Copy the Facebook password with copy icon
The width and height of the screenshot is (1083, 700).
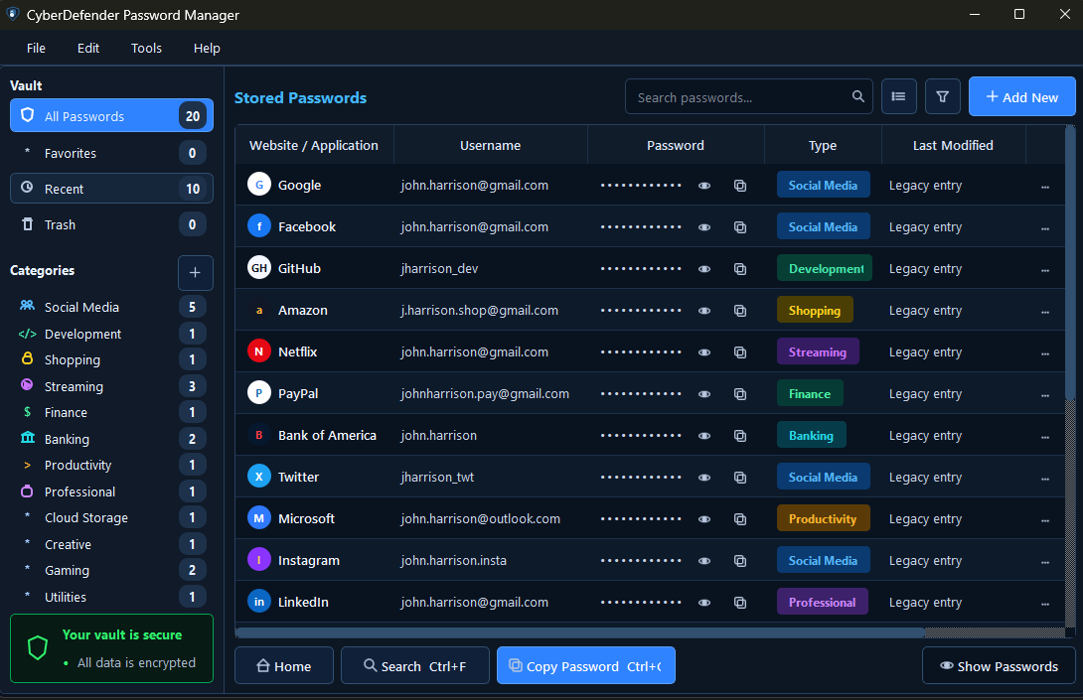coord(740,227)
